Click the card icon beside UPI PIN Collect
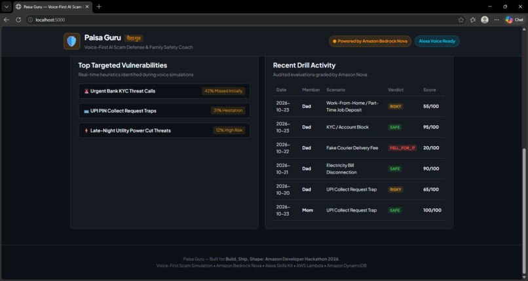 tap(86, 111)
